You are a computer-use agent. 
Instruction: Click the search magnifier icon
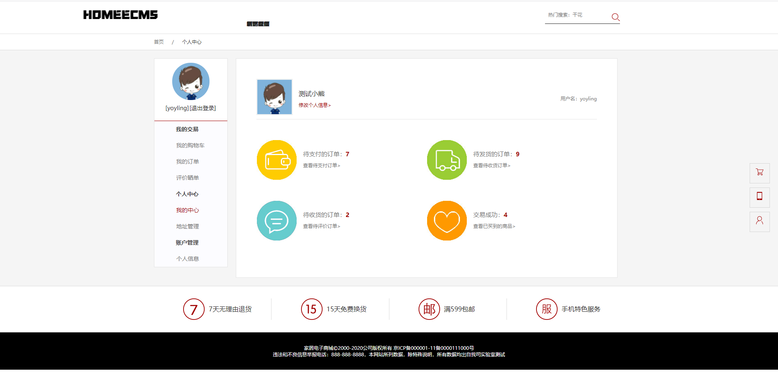(x=616, y=17)
